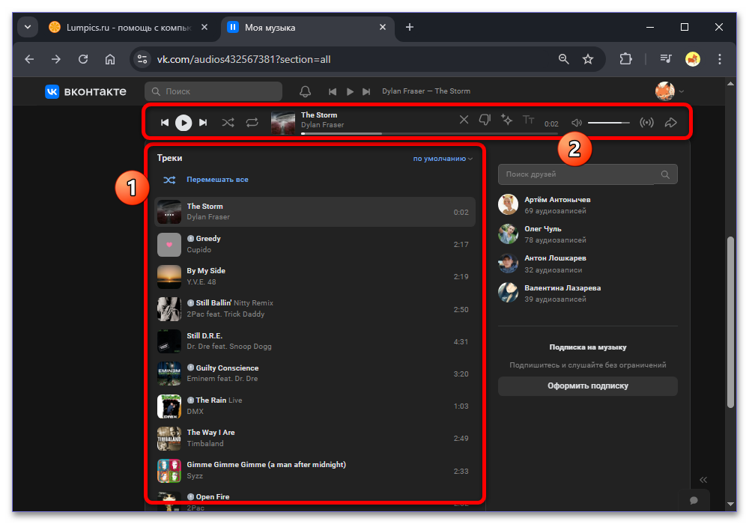Open the browser home page
This screenshot has width=749, height=524.
point(110,59)
